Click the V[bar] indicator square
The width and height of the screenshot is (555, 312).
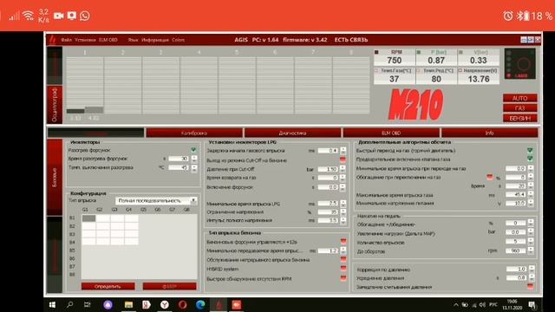point(460,52)
